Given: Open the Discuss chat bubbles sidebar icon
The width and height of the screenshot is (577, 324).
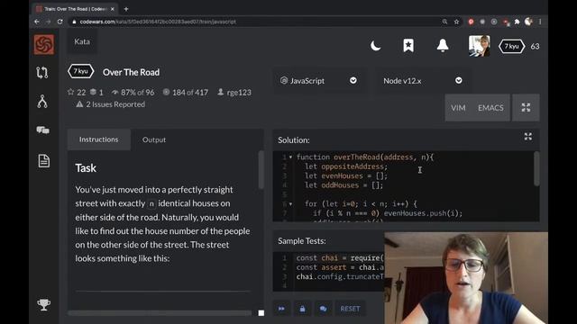Looking at the screenshot, I should point(42,130).
